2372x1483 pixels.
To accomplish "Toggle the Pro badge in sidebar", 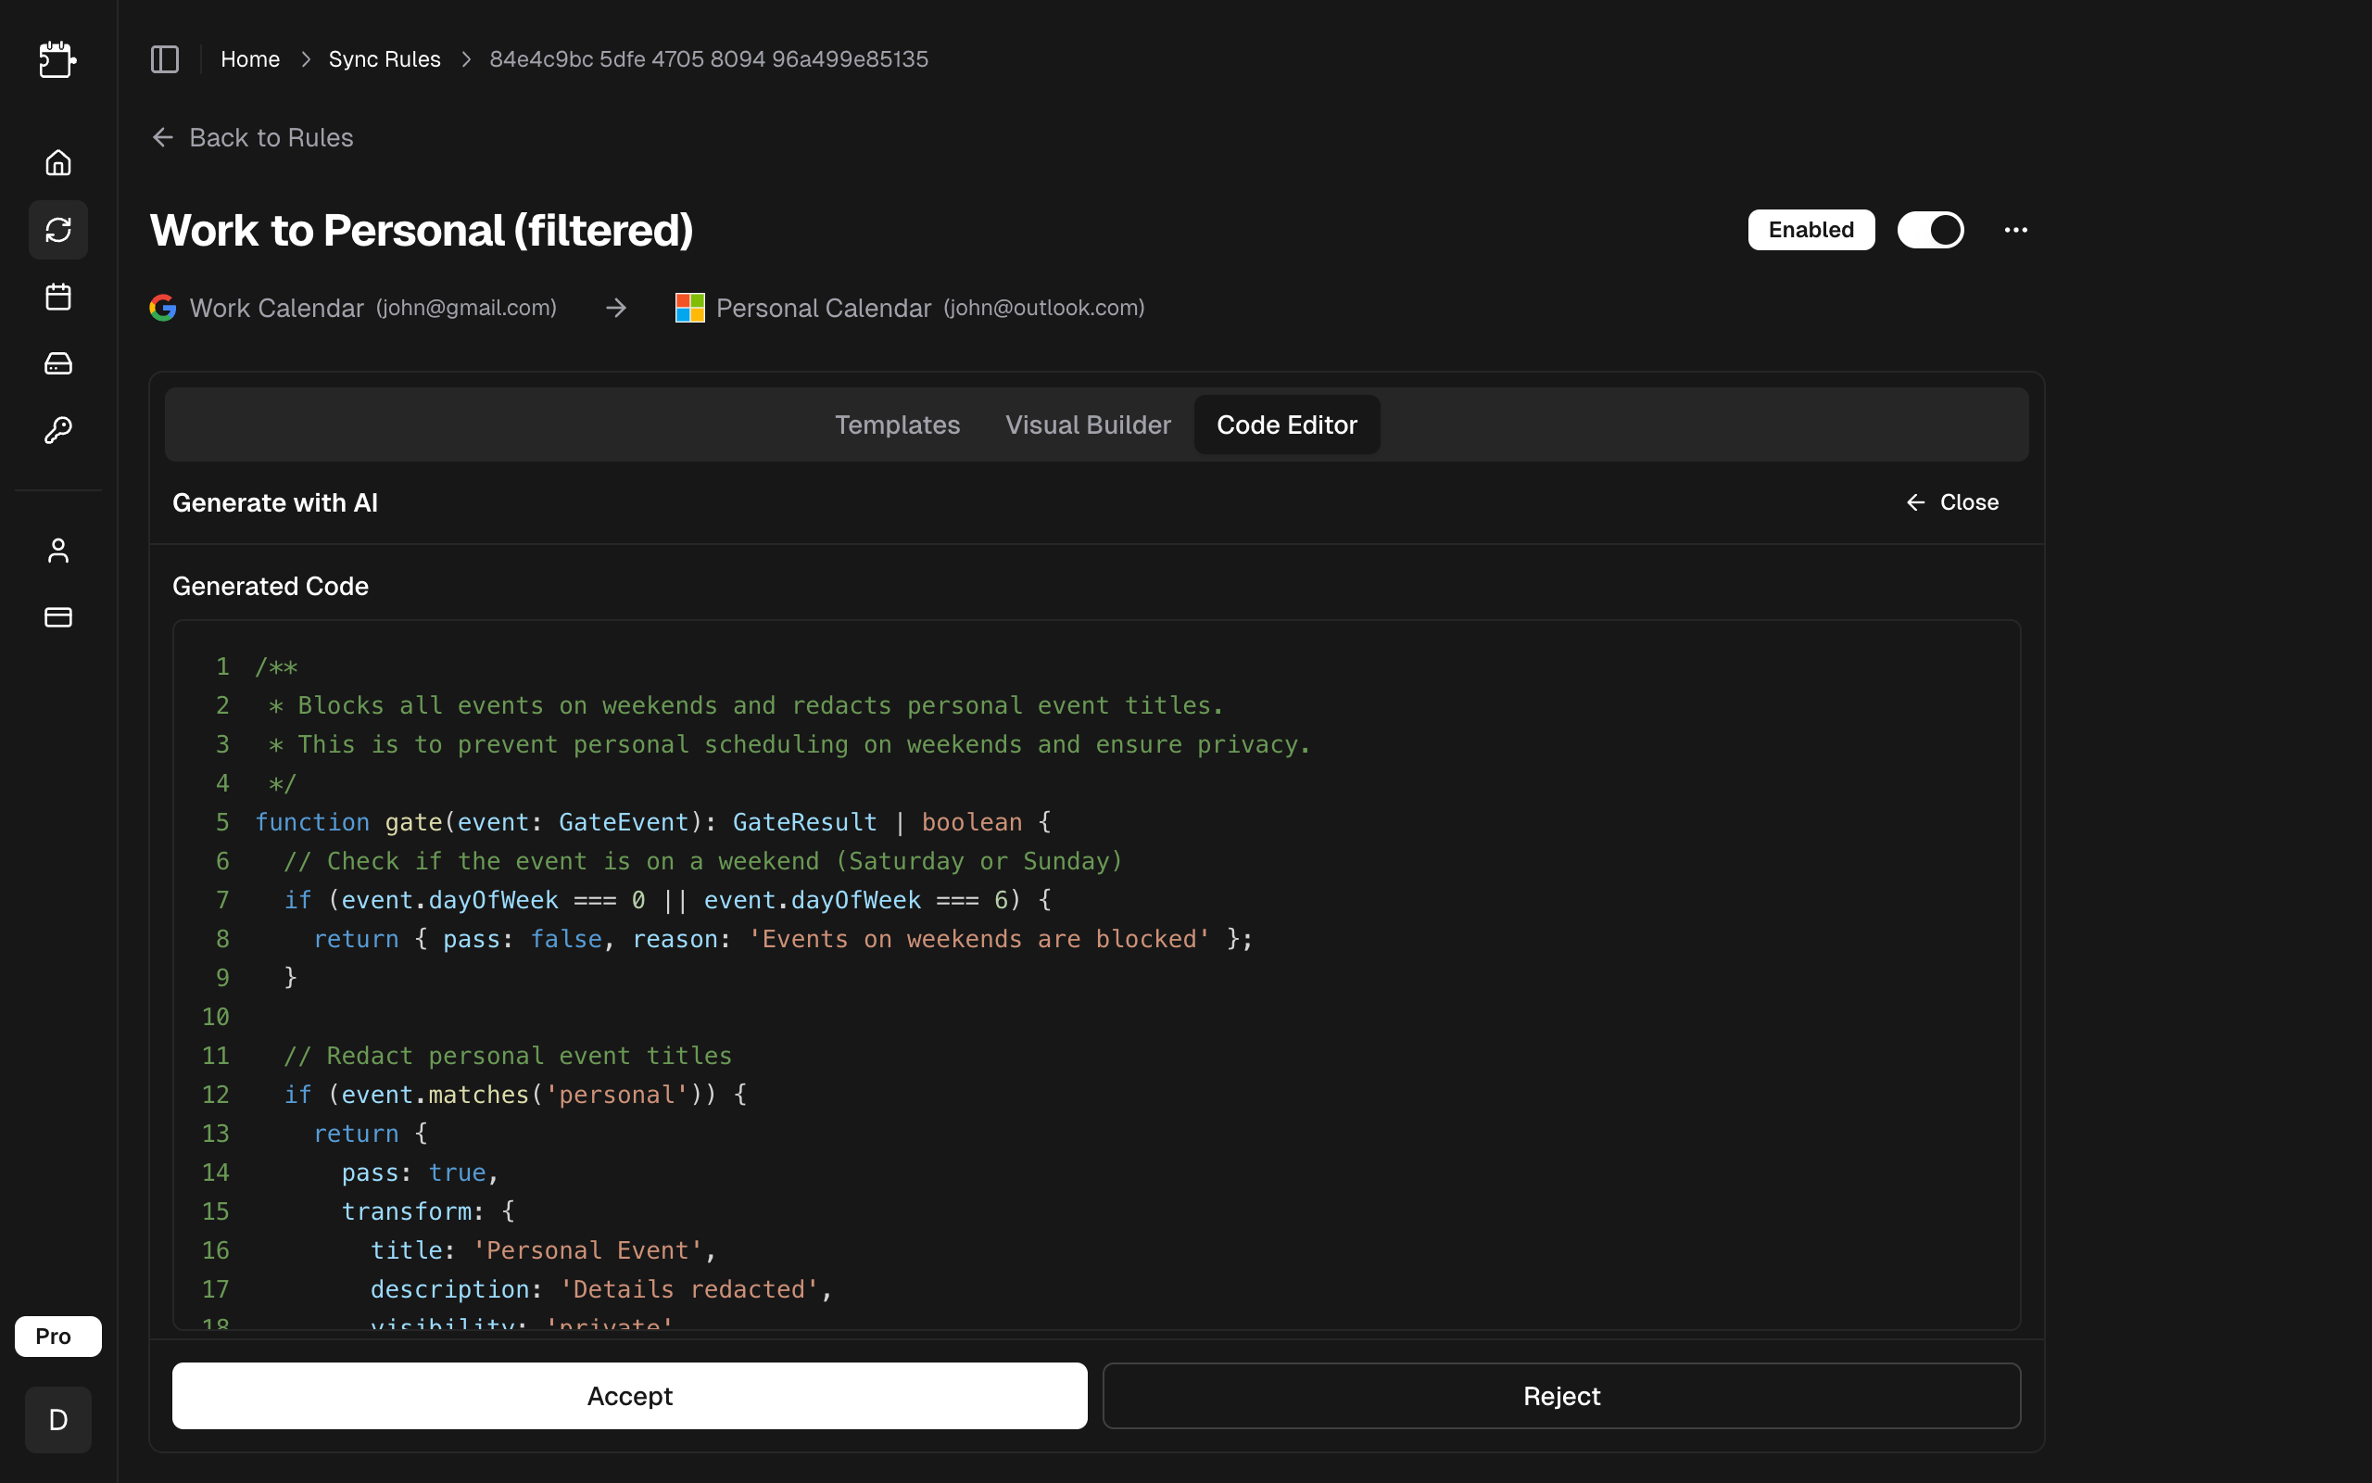I will pyautogui.click(x=57, y=1336).
